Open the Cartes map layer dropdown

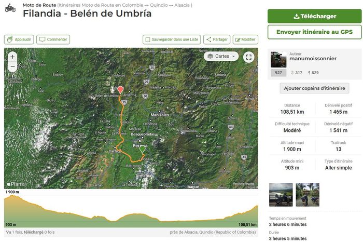point(221,56)
